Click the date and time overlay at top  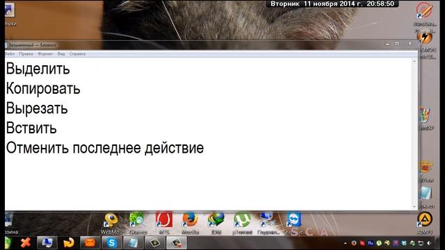[332, 4]
